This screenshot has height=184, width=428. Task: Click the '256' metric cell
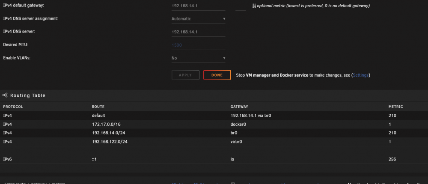[392, 159]
